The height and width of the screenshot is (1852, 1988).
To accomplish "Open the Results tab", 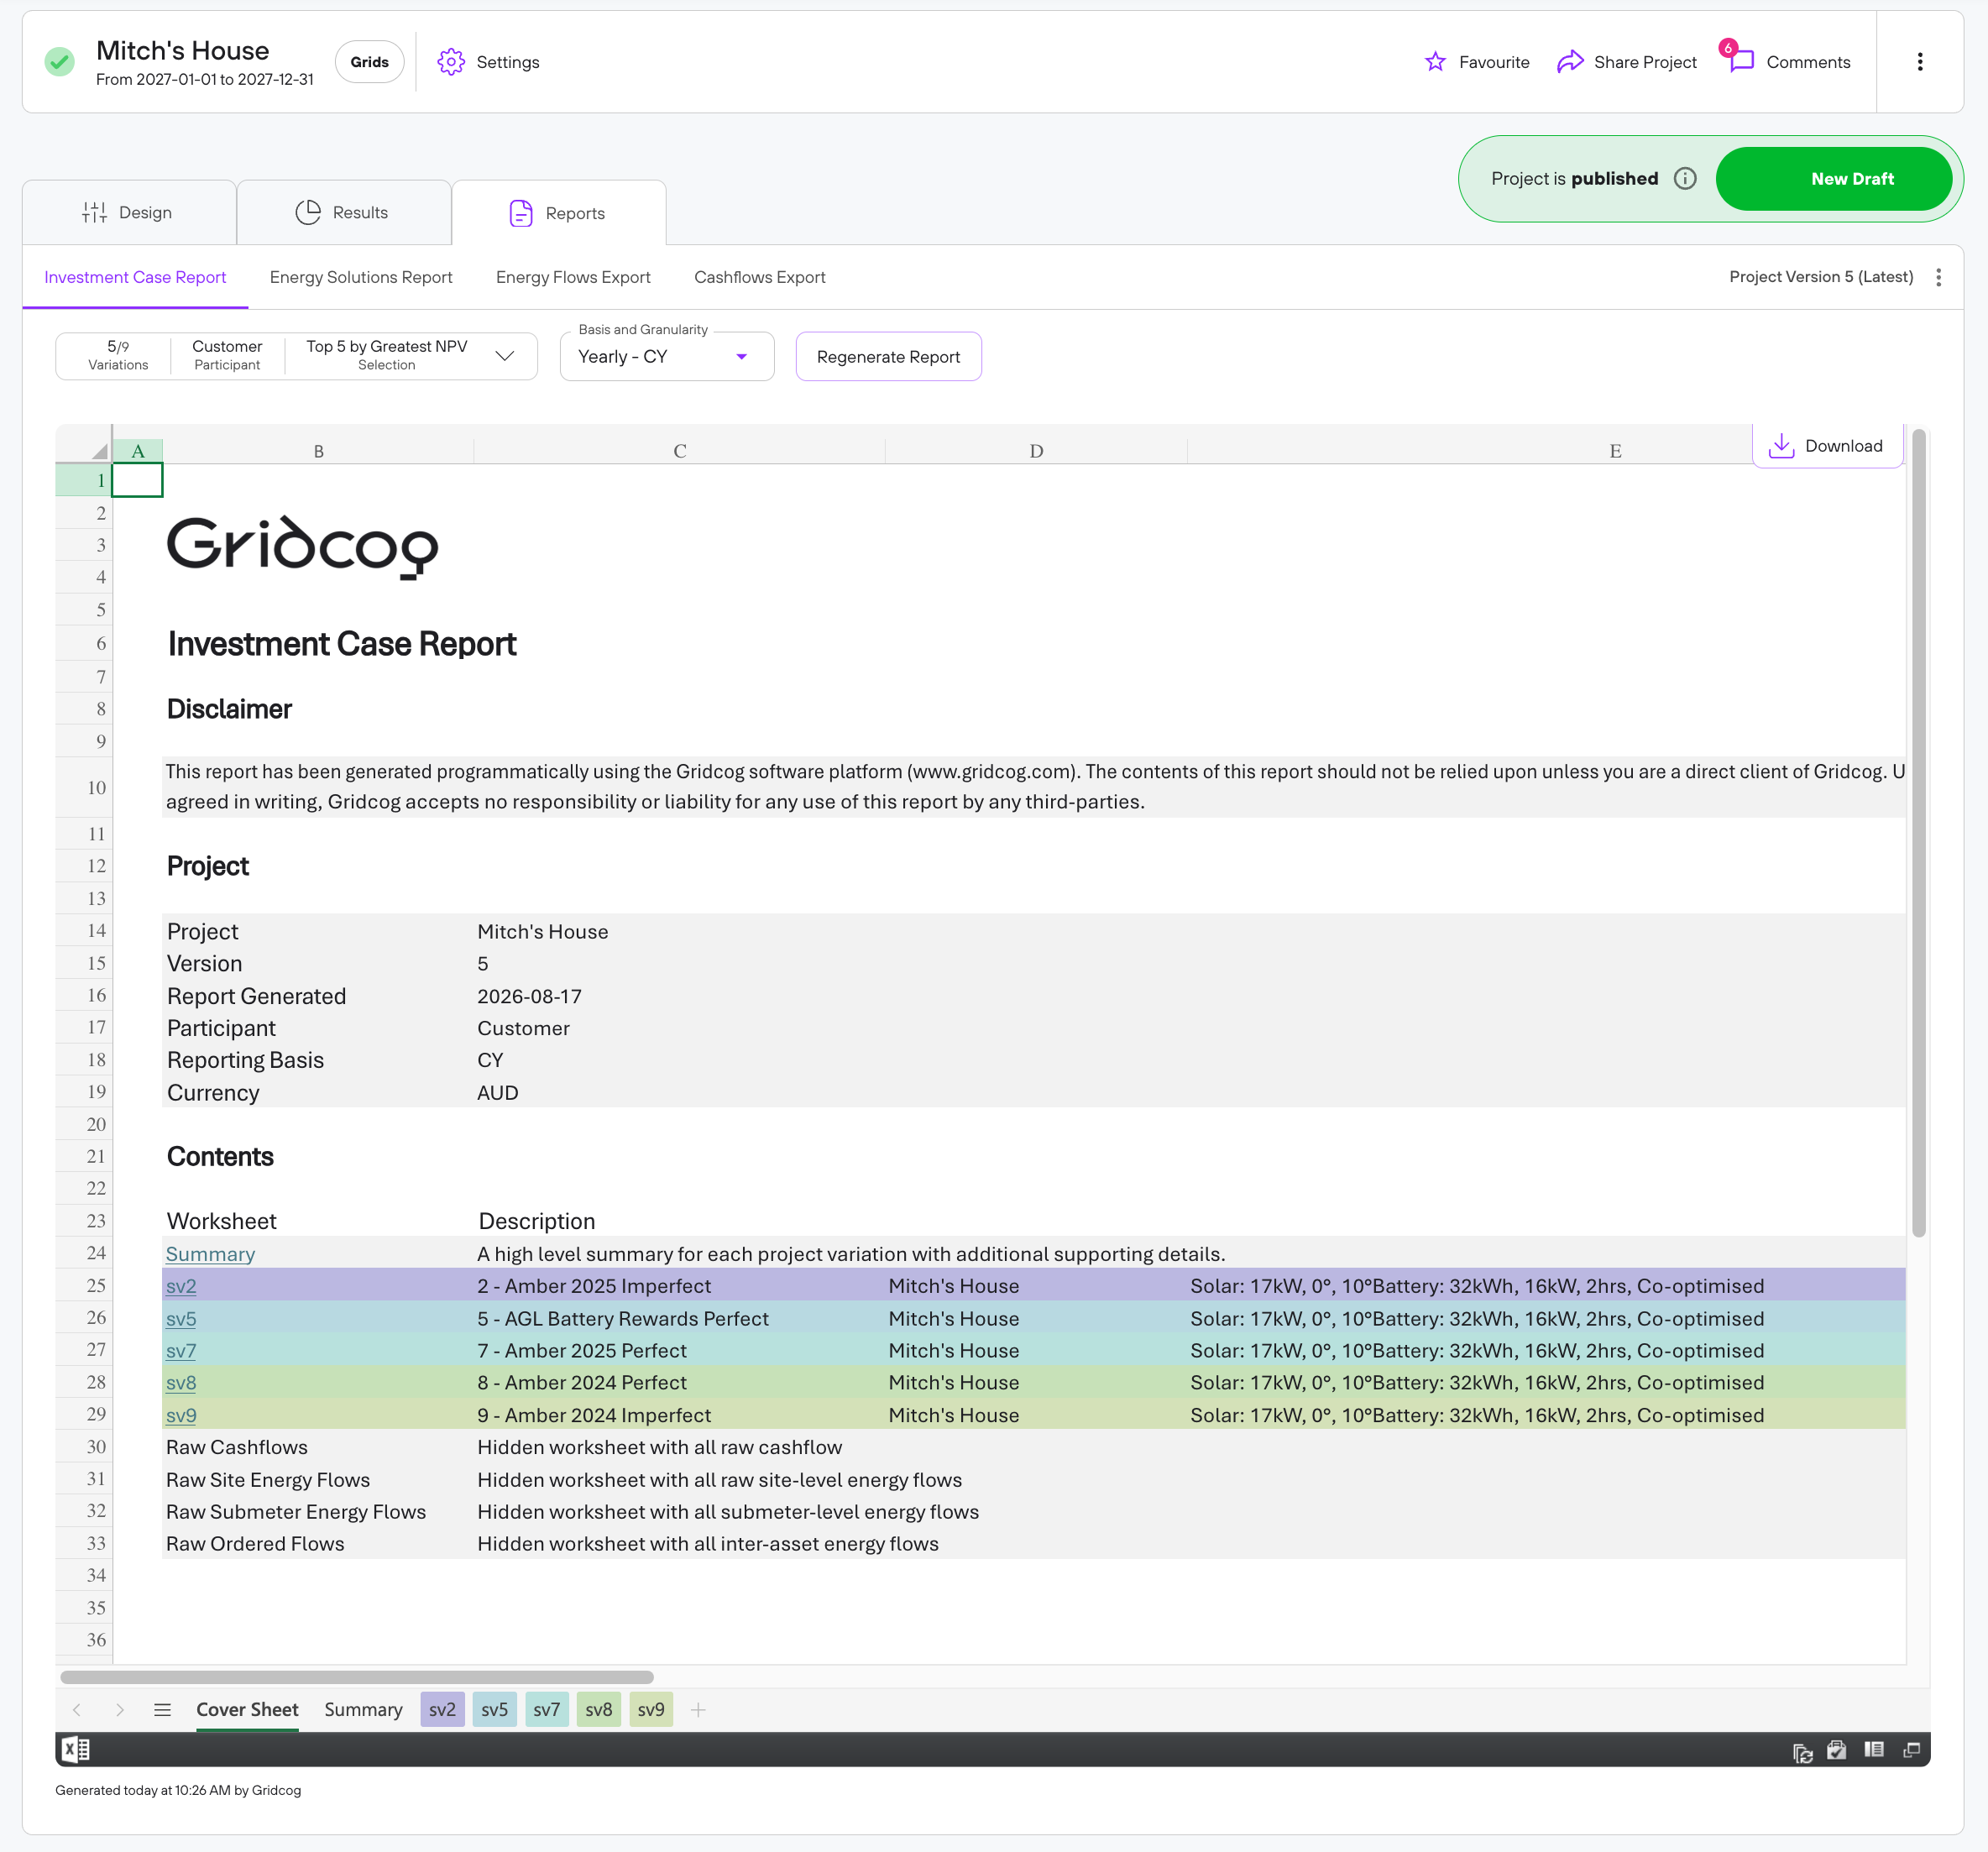I will click(344, 212).
